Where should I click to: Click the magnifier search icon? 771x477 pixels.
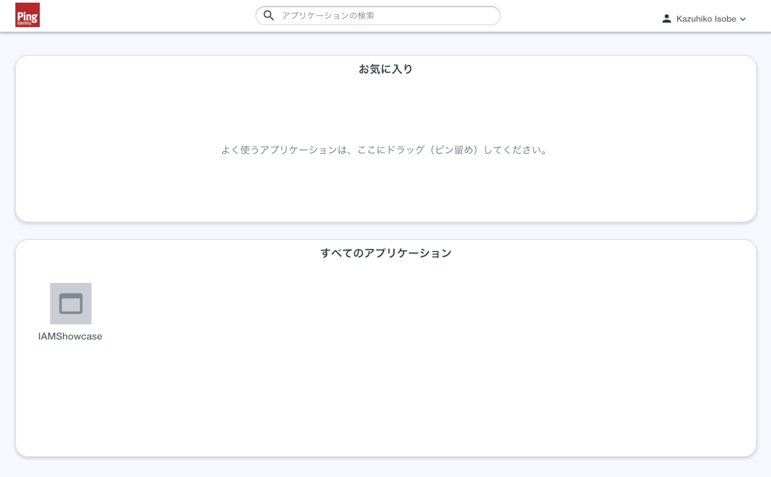(x=269, y=15)
